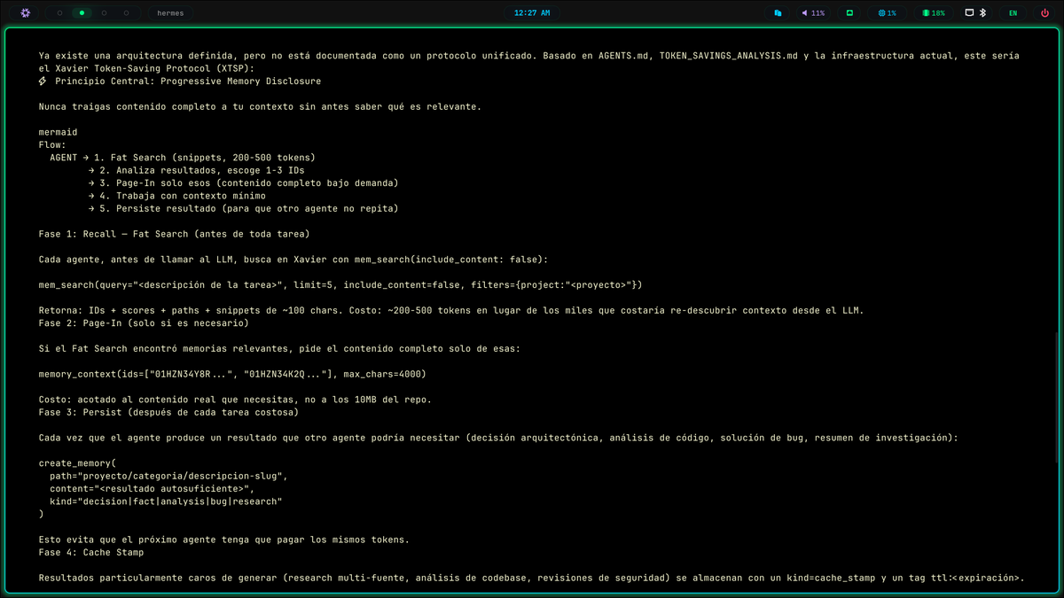The width and height of the screenshot is (1064, 598).
Task: Click the word 'mermaid' in the terminal
Action: coord(58,132)
